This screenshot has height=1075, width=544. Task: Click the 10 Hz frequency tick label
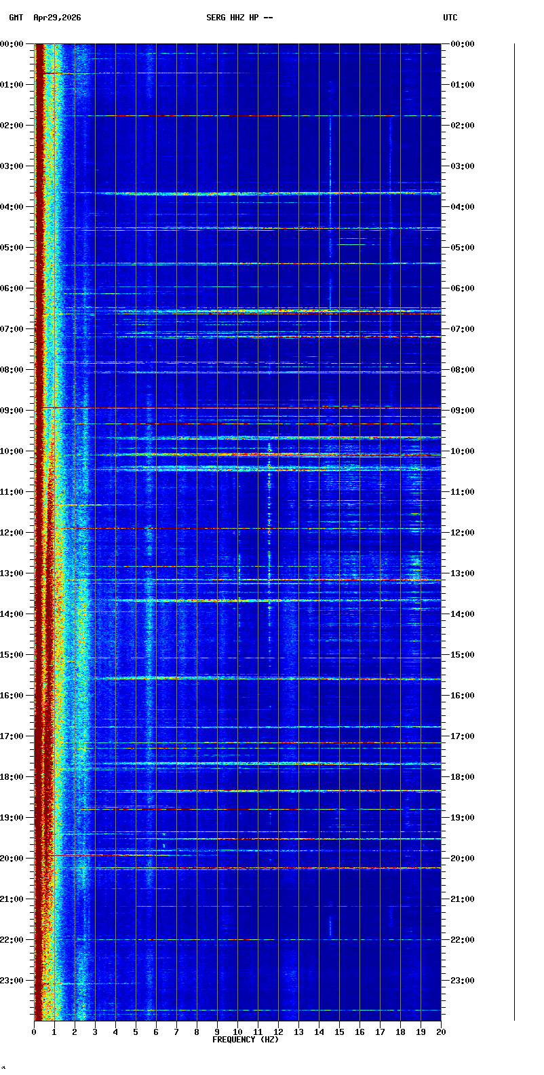pos(237,1032)
